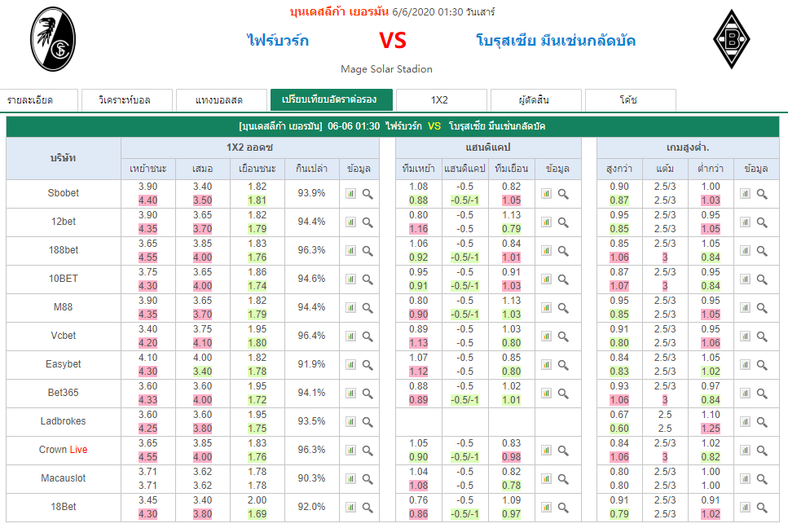788x528 pixels.
Task: Open the ผู้ตัดสิน tab
Action: tap(535, 100)
